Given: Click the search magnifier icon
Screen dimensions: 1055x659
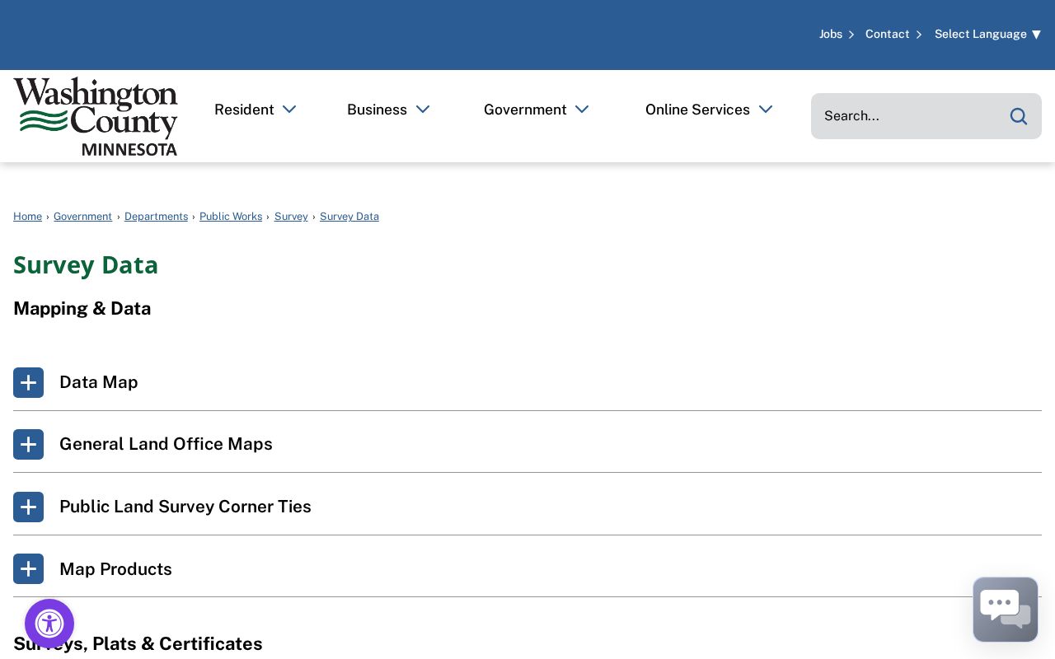Looking at the screenshot, I should click(1019, 116).
